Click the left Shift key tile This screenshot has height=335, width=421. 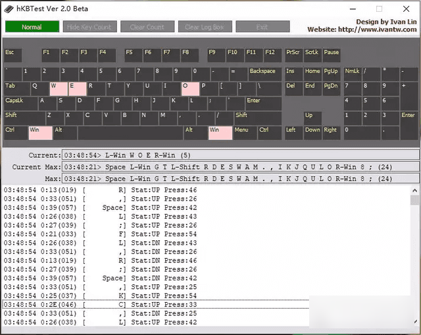click(24, 118)
